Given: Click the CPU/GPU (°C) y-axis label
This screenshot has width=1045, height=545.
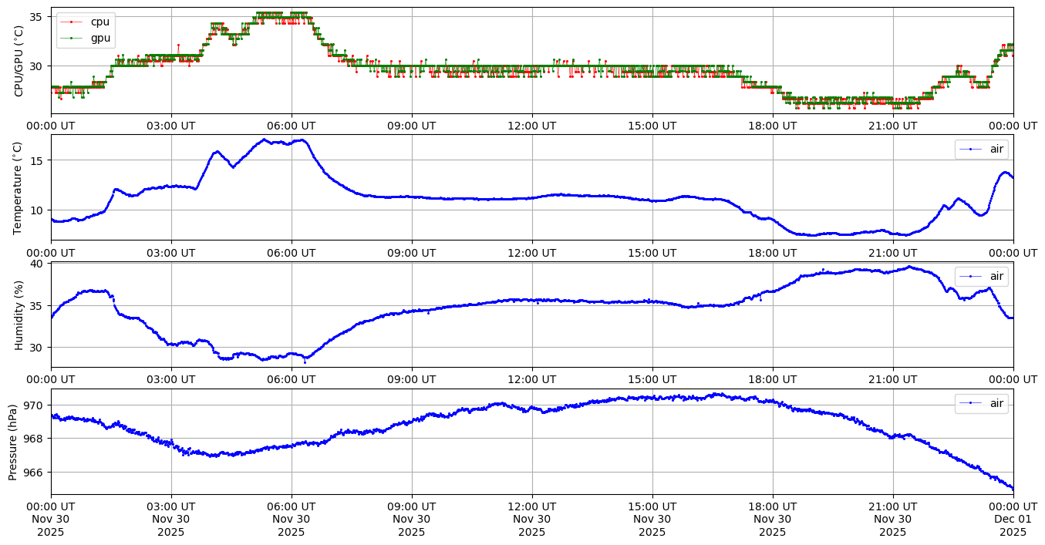Looking at the screenshot, I should pyautogui.click(x=19, y=61).
